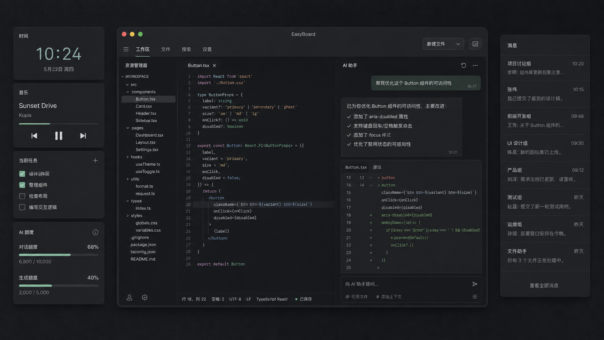Check the 检查布局 task
The height and width of the screenshot is (340, 604).
coord(22,196)
